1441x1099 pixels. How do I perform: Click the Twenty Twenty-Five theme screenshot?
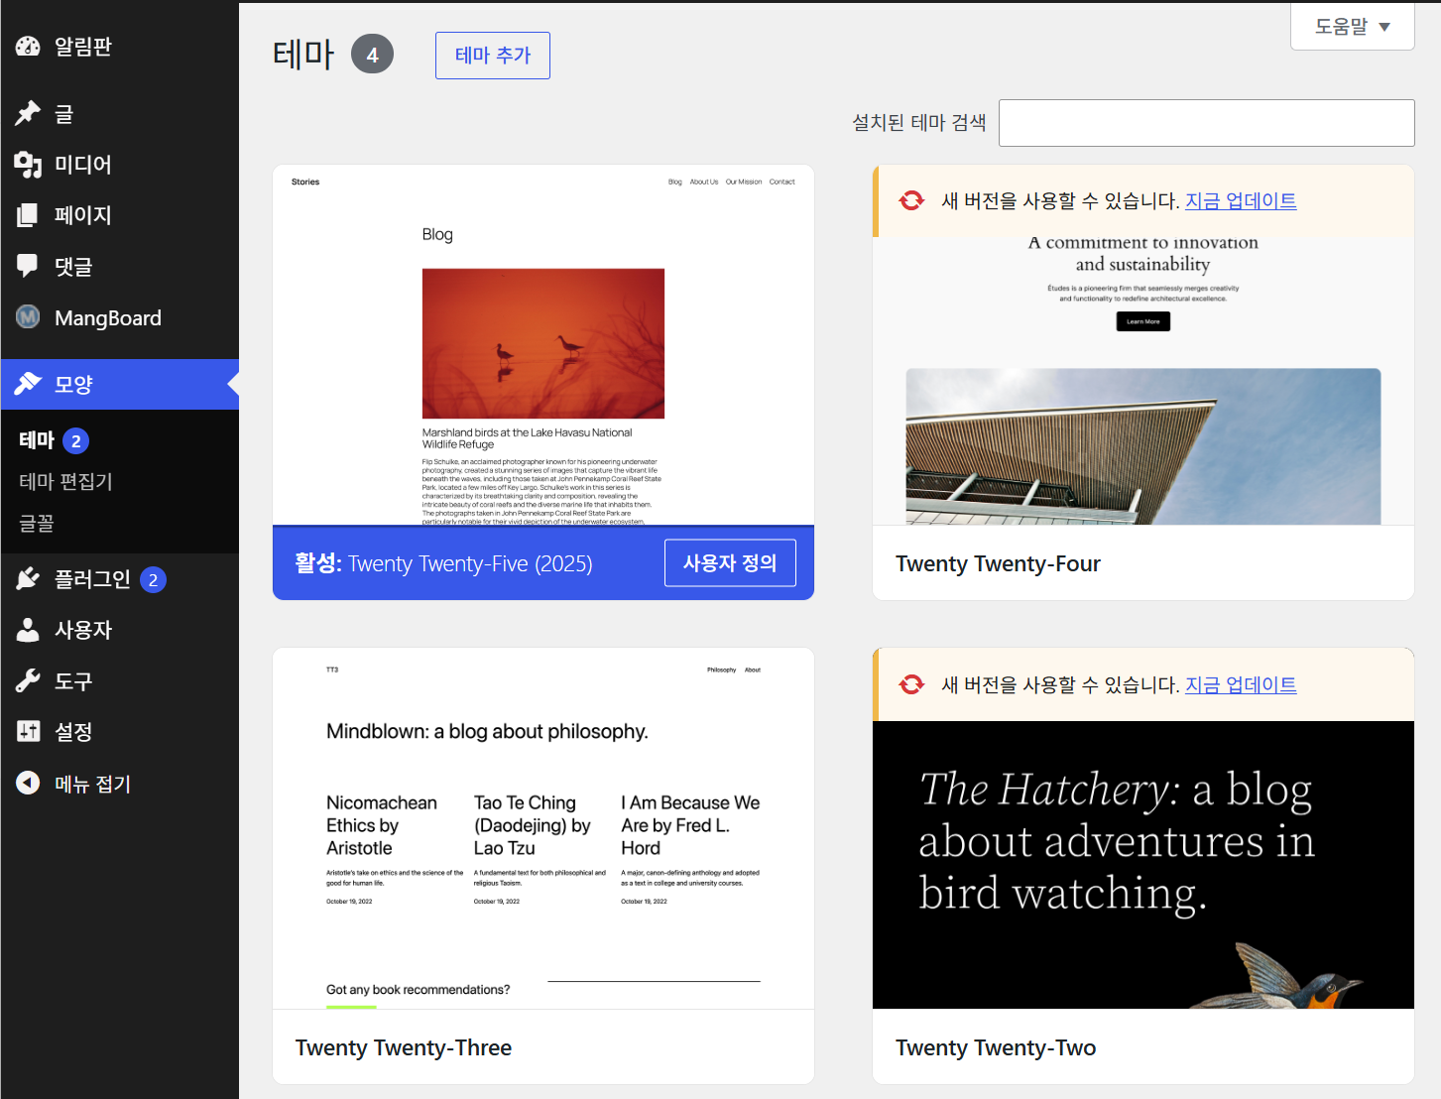pos(543,345)
